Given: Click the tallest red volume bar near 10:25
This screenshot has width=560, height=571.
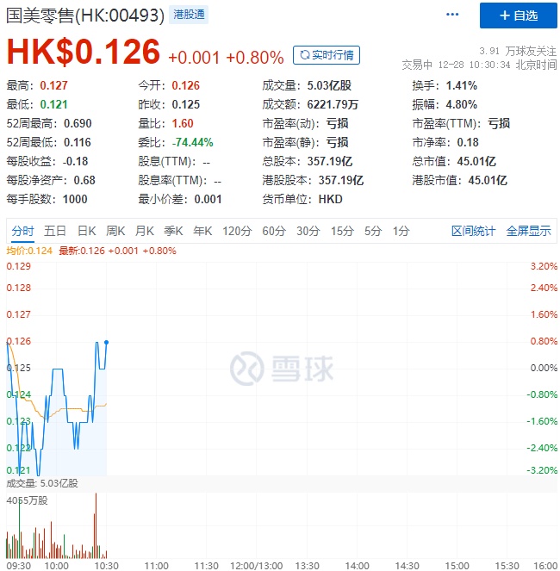Looking at the screenshot, I should point(96,525).
